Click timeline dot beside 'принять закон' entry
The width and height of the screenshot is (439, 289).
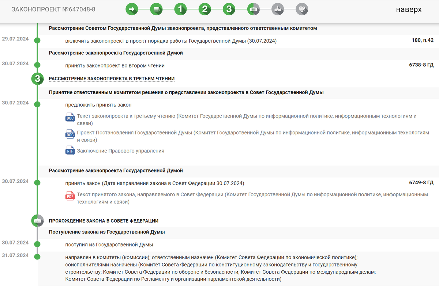(x=37, y=183)
